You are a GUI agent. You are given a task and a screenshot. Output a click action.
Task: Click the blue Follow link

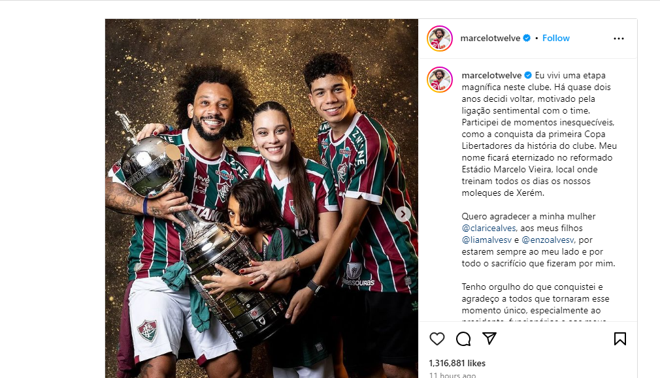coord(555,39)
